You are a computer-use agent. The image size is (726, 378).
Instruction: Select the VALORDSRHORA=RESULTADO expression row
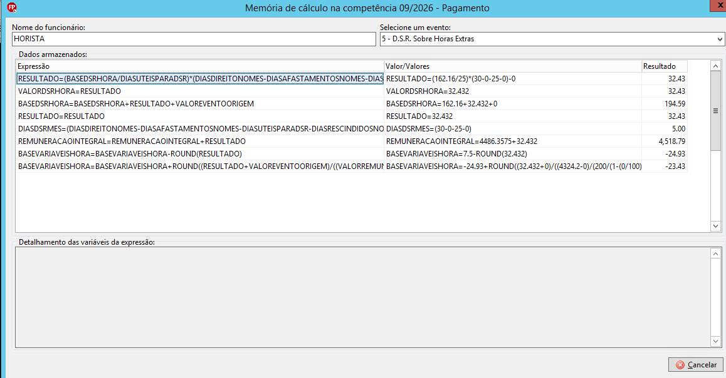pos(199,91)
